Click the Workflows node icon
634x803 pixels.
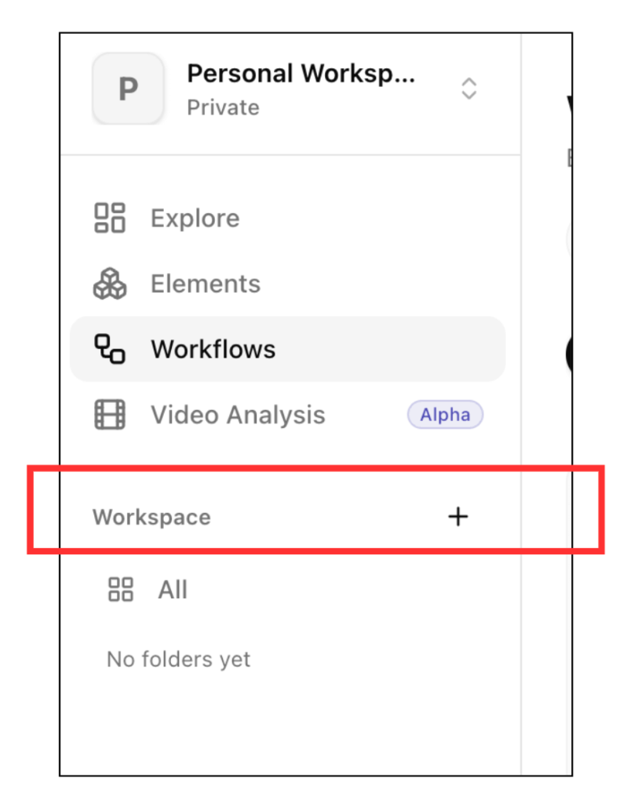point(109,349)
